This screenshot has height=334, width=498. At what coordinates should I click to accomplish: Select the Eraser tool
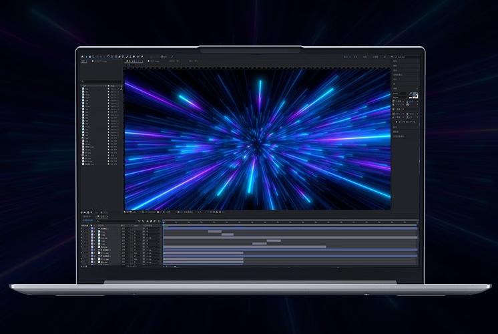point(134,57)
